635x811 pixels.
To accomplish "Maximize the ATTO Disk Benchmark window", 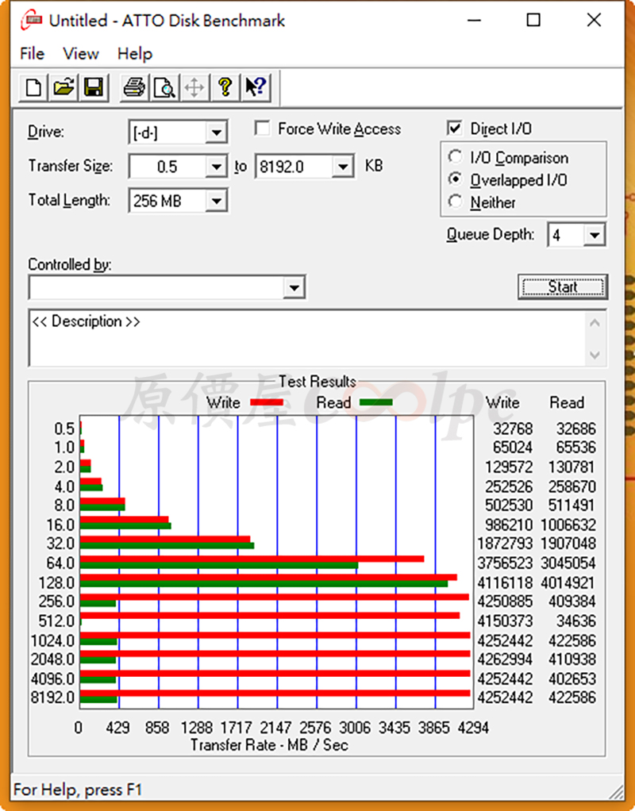I will tap(533, 20).
